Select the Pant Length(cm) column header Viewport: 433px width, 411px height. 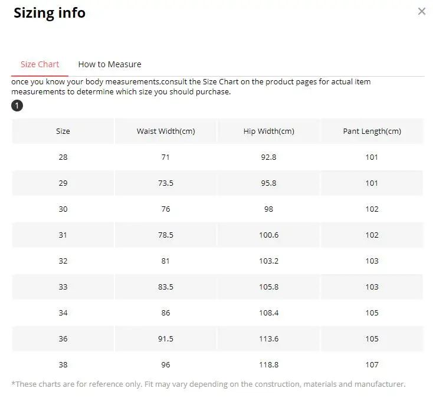tap(372, 131)
